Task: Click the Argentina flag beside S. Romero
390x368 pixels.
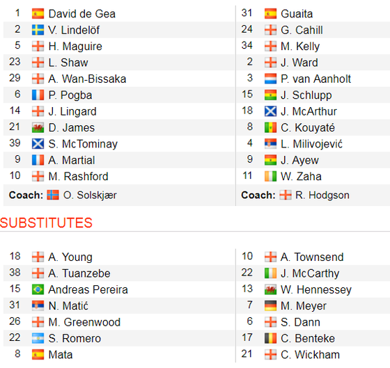Action: [38, 338]
